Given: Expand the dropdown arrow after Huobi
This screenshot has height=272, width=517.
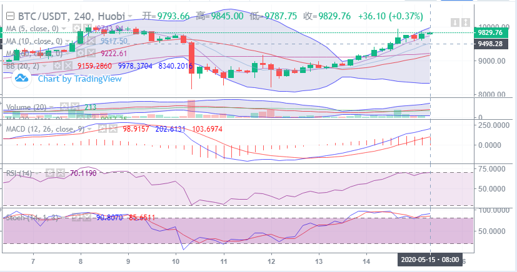Looking at the screenshot, I should [x=129, y=16].
